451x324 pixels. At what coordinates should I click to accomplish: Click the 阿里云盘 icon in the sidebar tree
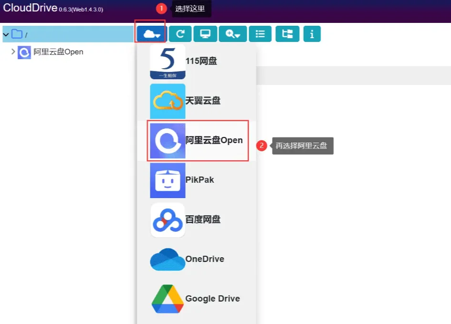tap(24, 52)
